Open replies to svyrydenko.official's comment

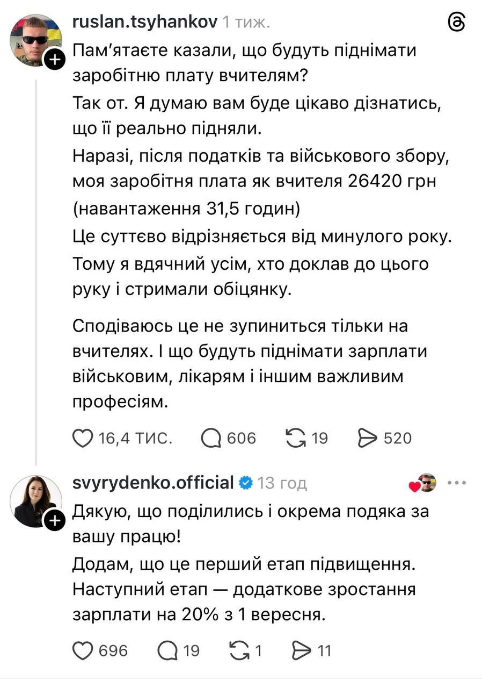168,651
